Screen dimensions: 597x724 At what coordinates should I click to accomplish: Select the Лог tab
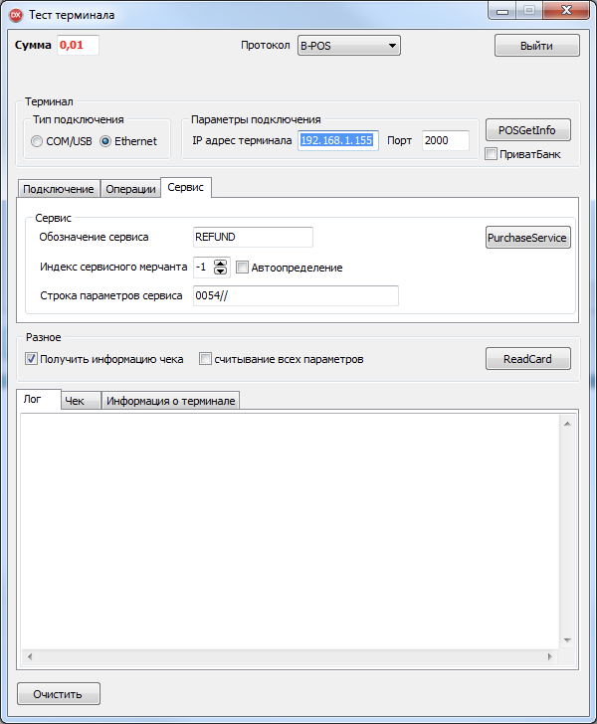click(x=39, y=400)
